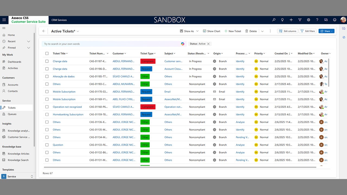This screenshot has width=347, height=195.
Task: Open the Active Tickets view selector
Action: point(65,31)
